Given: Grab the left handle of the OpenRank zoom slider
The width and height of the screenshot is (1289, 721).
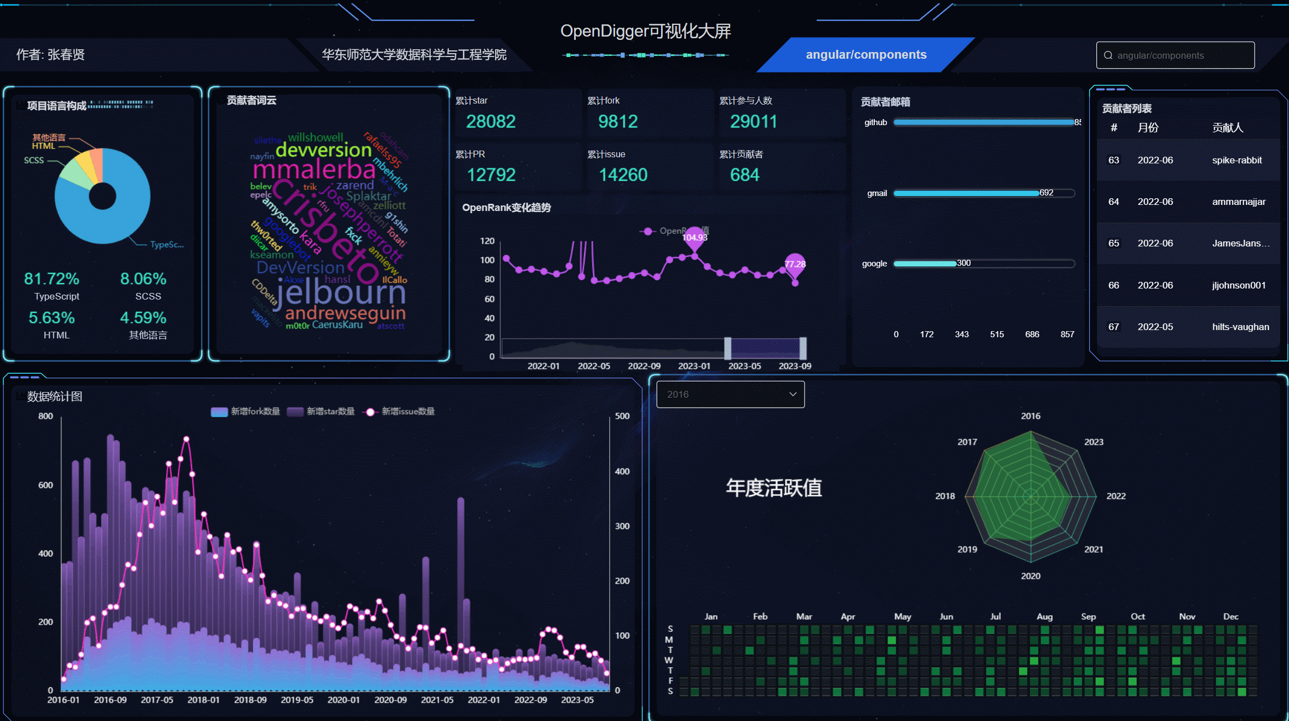Looking at the screenshot, I should (x=728, y=348).
